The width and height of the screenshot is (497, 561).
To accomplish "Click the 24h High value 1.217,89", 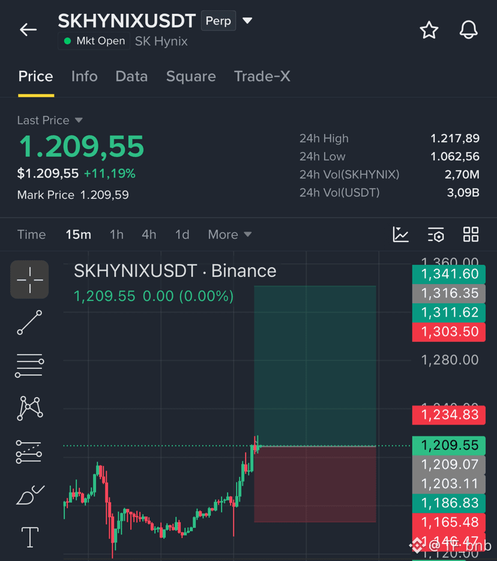I will point(455,139).
